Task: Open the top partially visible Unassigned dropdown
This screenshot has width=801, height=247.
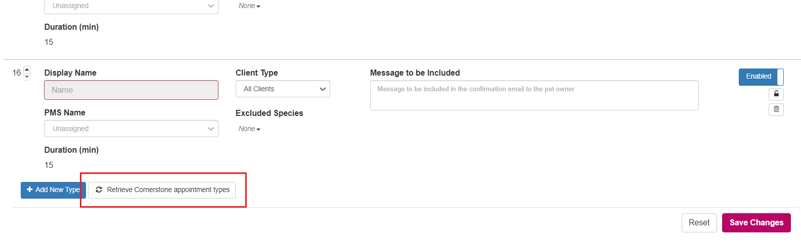Action: (x=131, y=6)
